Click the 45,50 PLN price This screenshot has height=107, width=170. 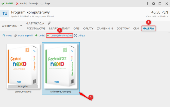(x=160, y=12)
